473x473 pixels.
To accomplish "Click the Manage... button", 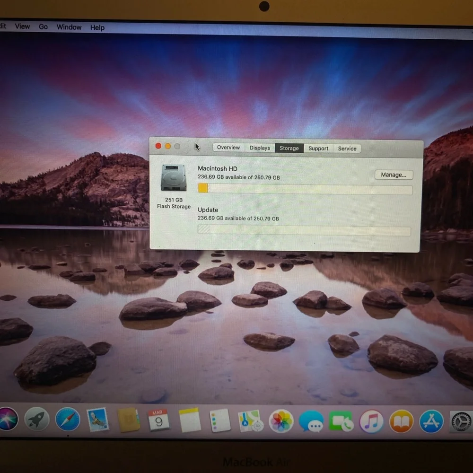I will coord(394,175).
